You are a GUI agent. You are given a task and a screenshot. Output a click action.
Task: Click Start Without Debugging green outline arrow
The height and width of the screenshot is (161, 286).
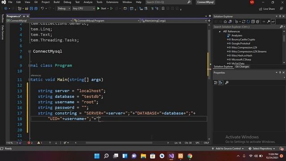111,8
